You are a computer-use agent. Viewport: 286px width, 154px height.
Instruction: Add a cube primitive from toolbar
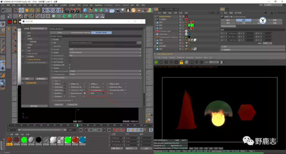tap(85, 10)
